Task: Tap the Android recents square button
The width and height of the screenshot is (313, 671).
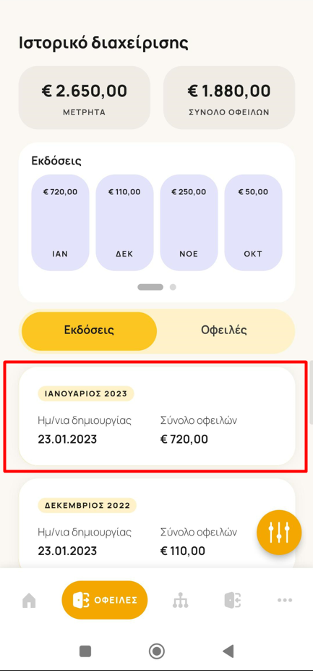Action: pos(85,651)
